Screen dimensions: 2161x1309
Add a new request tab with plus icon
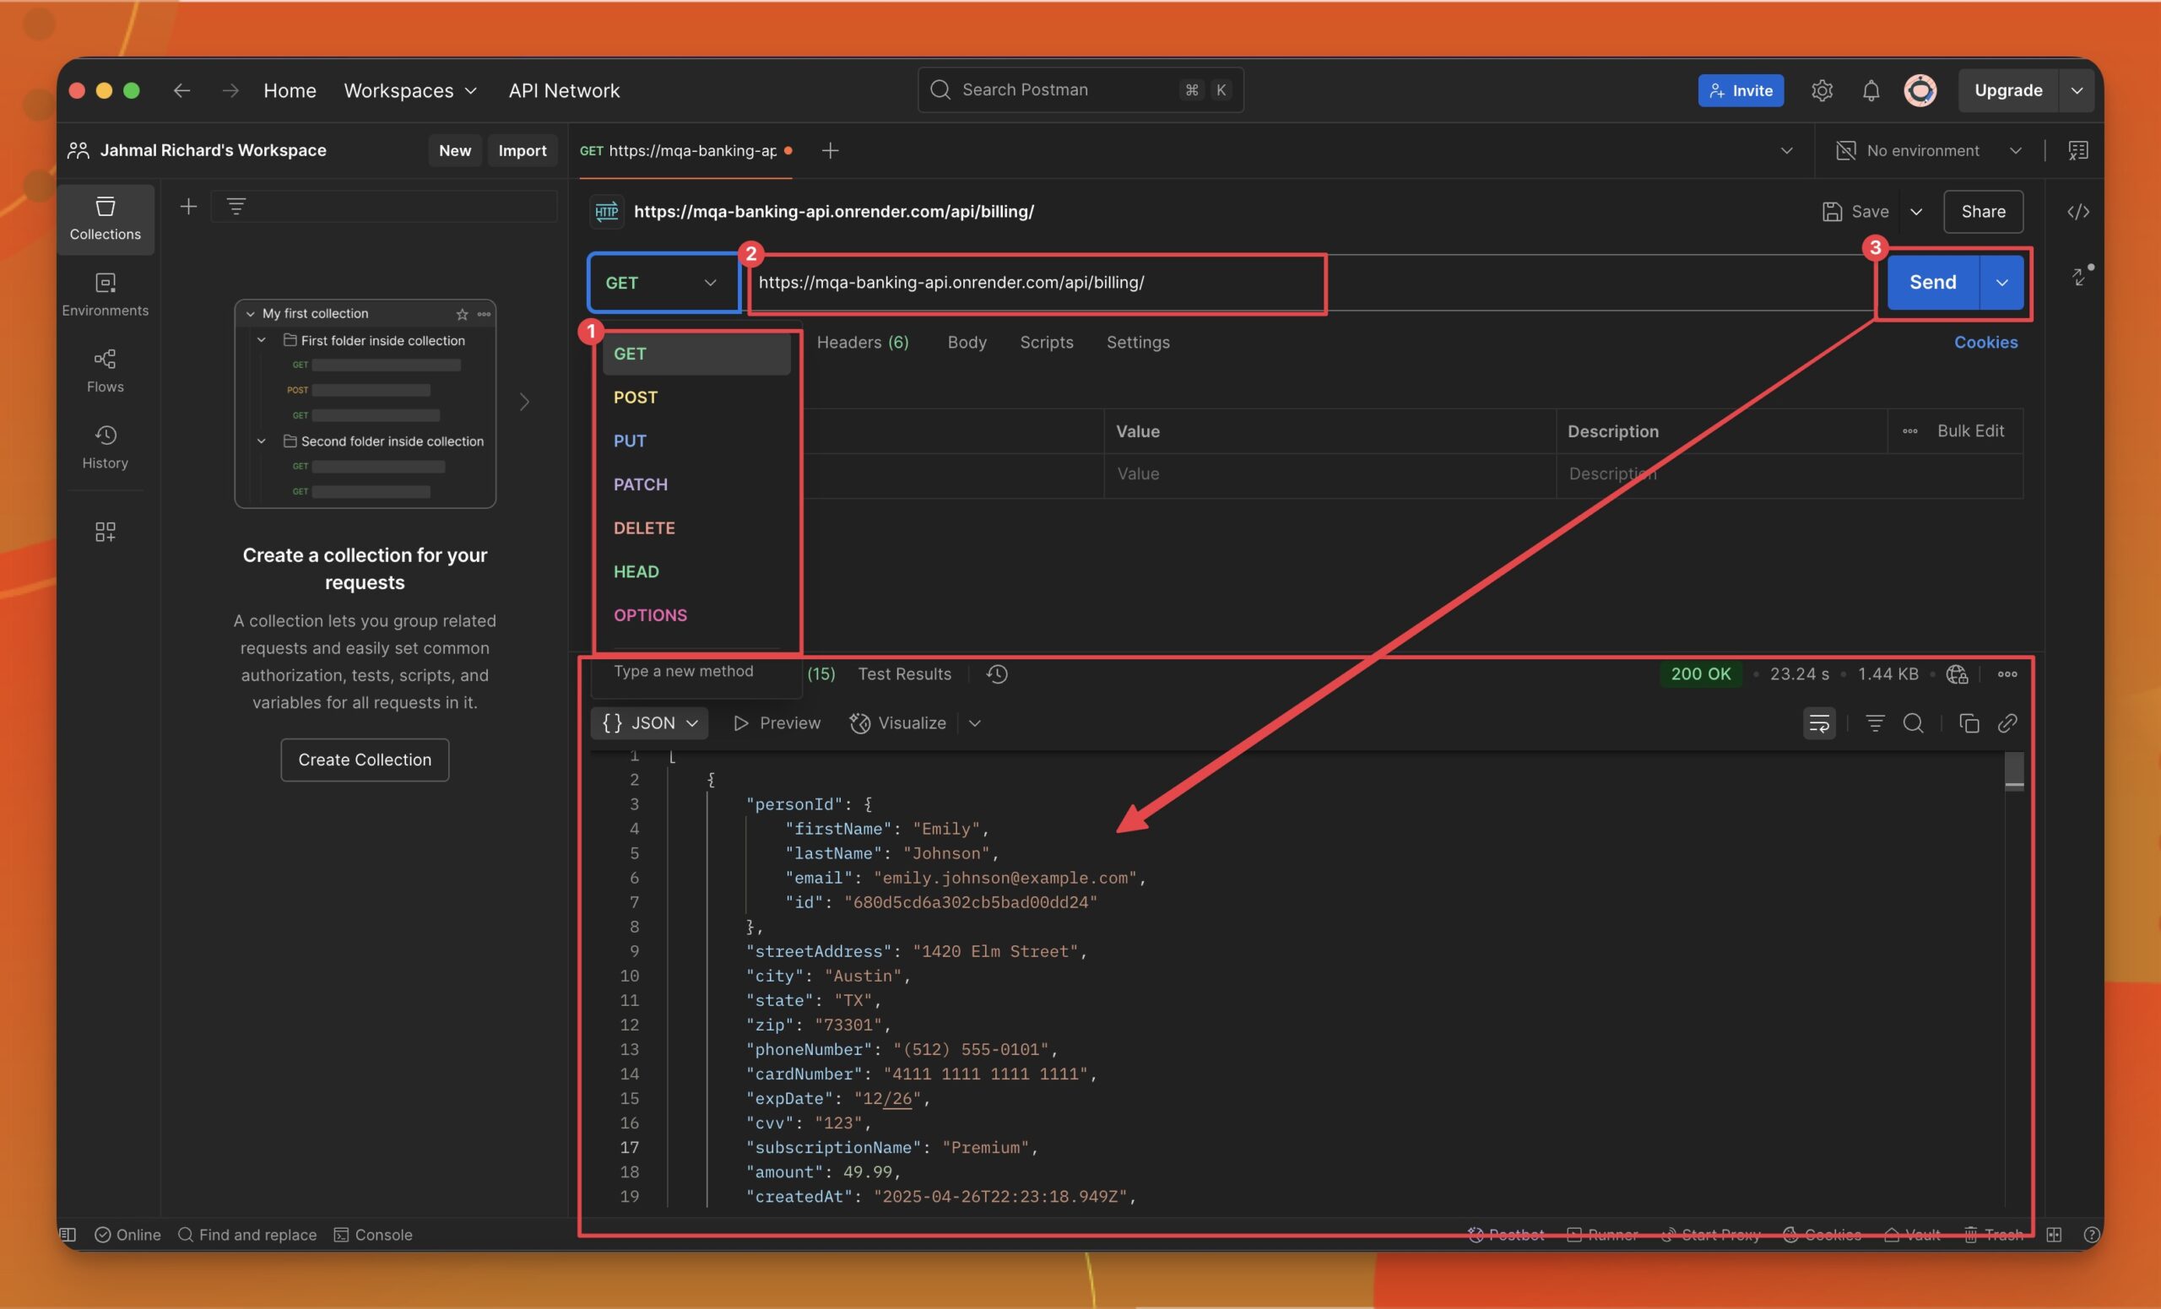pos(830,151)
